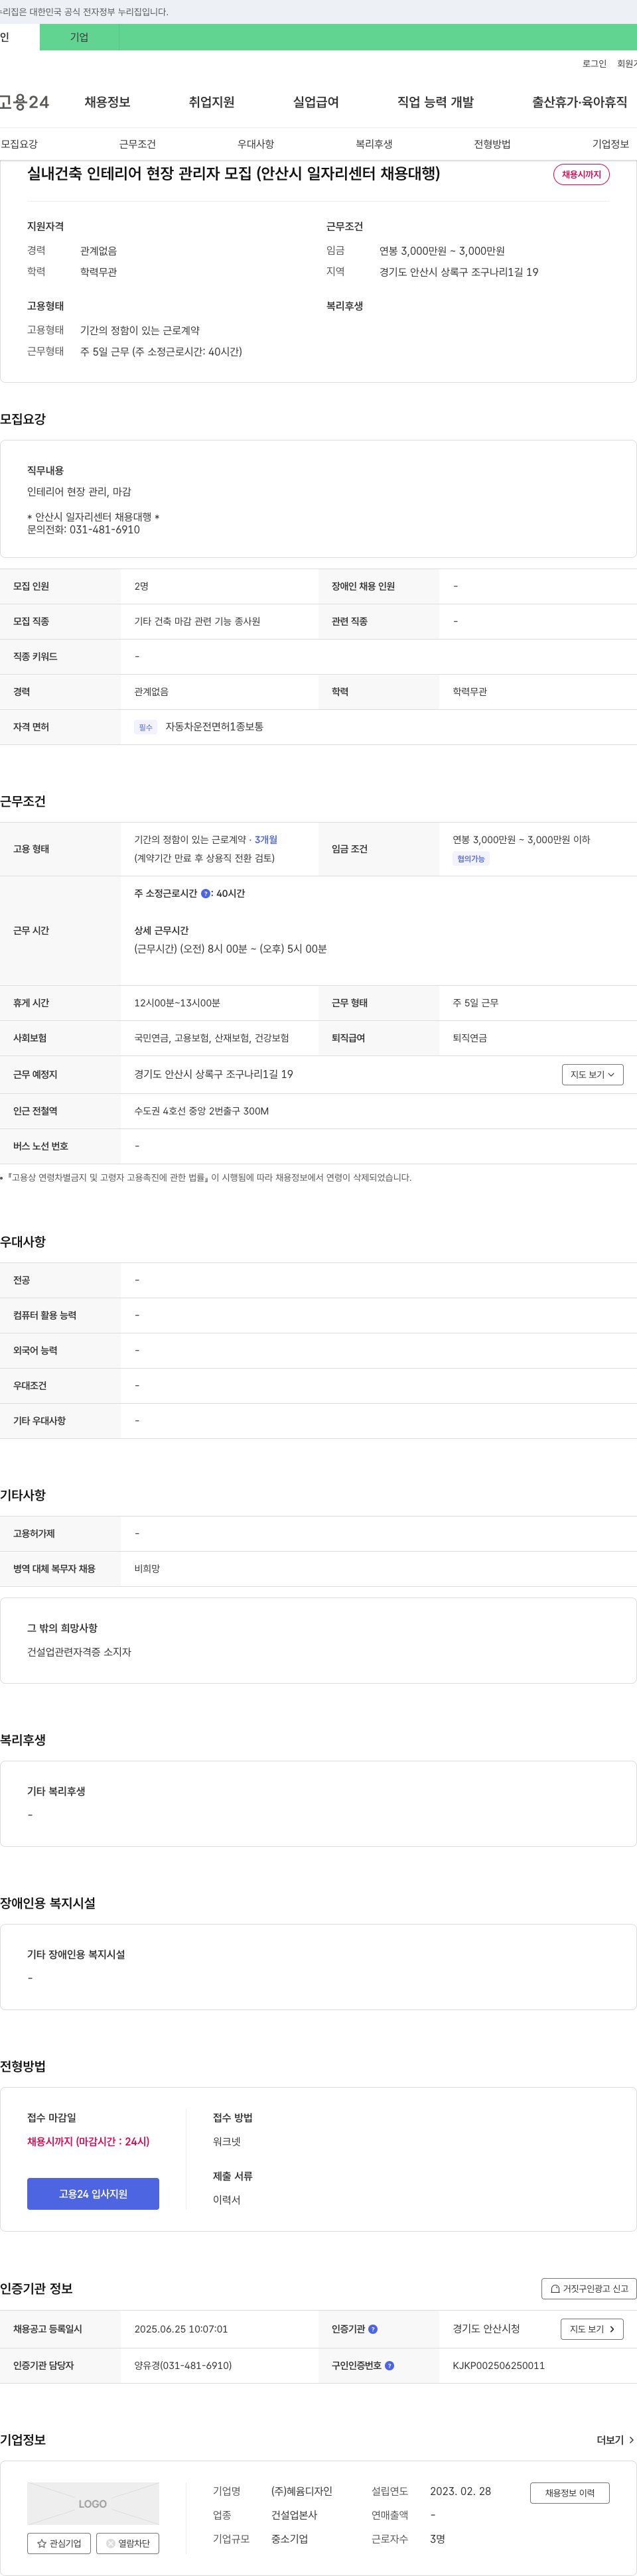Click the 로그인 link

coord(594,64)
